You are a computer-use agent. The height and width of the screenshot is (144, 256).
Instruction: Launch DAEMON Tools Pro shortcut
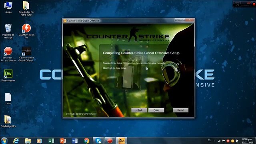coord(26,31)
